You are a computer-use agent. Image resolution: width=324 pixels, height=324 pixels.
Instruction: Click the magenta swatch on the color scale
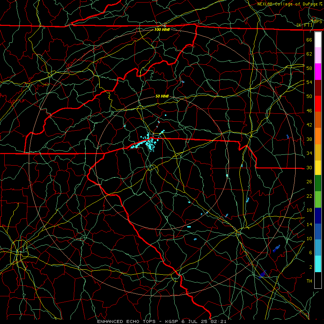point(318,72)
